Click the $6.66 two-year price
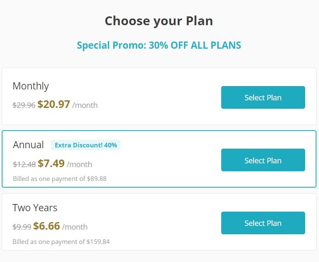Image resolution: width=319 pixels, height=262 pixels. 47,226
